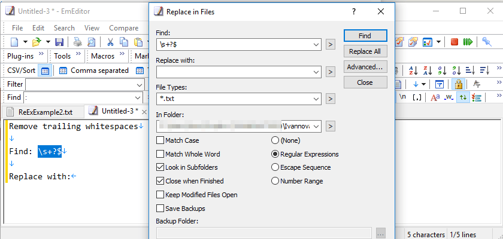Click the Comma separated table icon

(63, 71)
